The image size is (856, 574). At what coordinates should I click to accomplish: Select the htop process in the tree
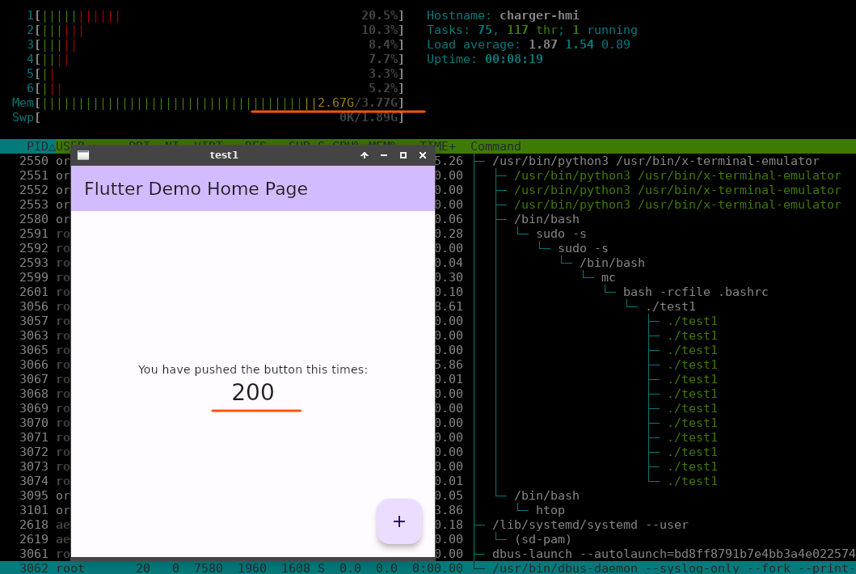(549, 510)
